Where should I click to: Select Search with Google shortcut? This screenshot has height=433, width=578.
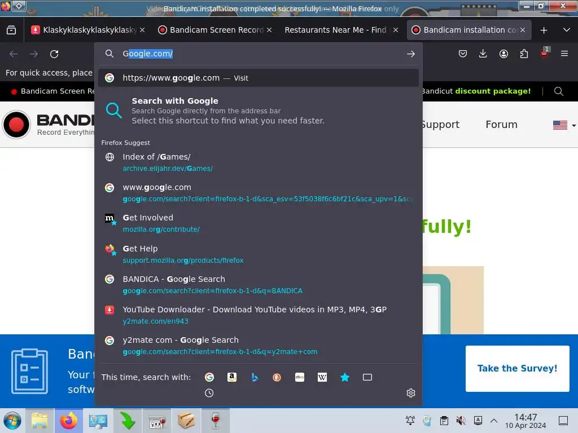point(258,111)
